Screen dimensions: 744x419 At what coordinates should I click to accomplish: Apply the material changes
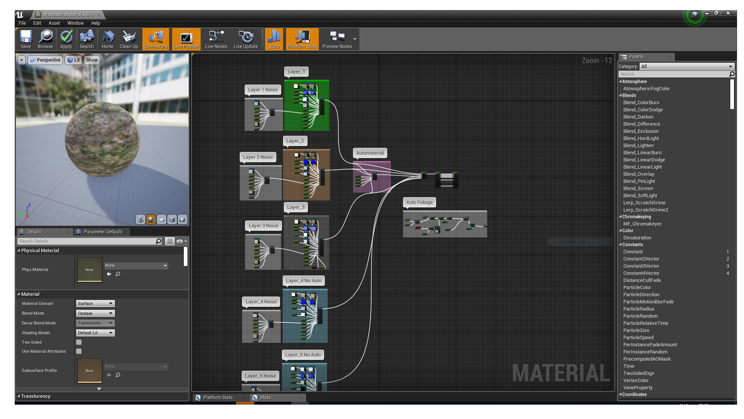66,39
